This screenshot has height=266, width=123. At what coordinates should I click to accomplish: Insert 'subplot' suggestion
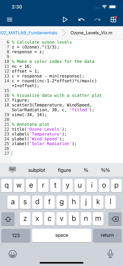tap(37, 170)
